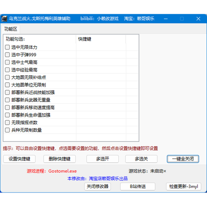
Task: Click the 功能勾选 column header
Action: coord(40,39)
